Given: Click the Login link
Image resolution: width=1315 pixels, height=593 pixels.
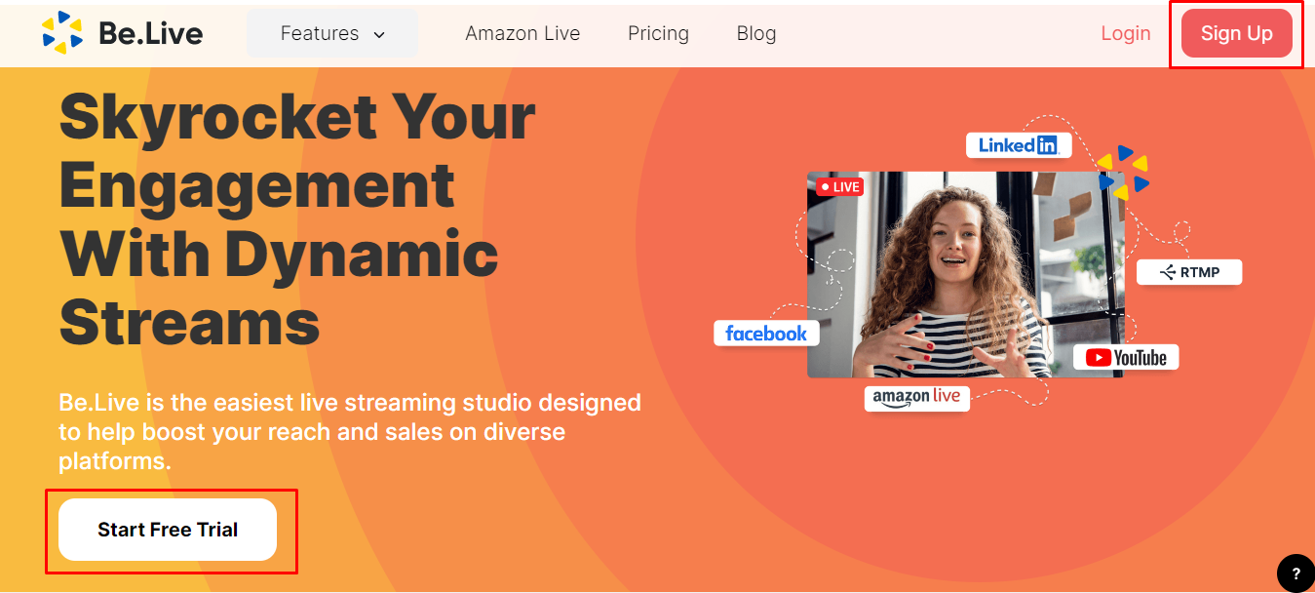Looking at the screenshot, I should 1126,33.
